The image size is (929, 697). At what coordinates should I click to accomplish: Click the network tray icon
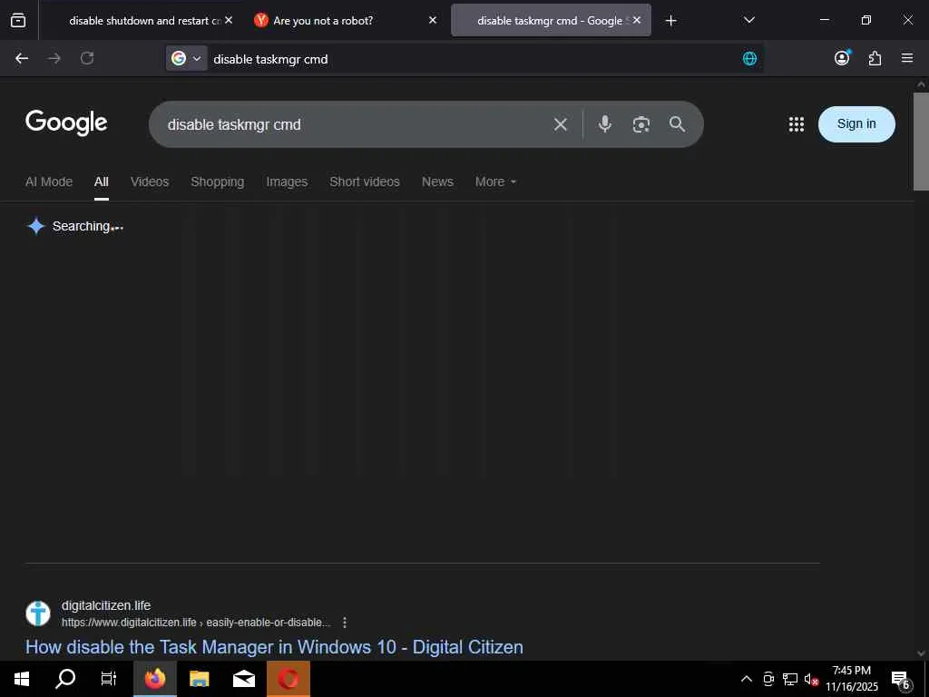pyautogui.click(x=790, y=679)
